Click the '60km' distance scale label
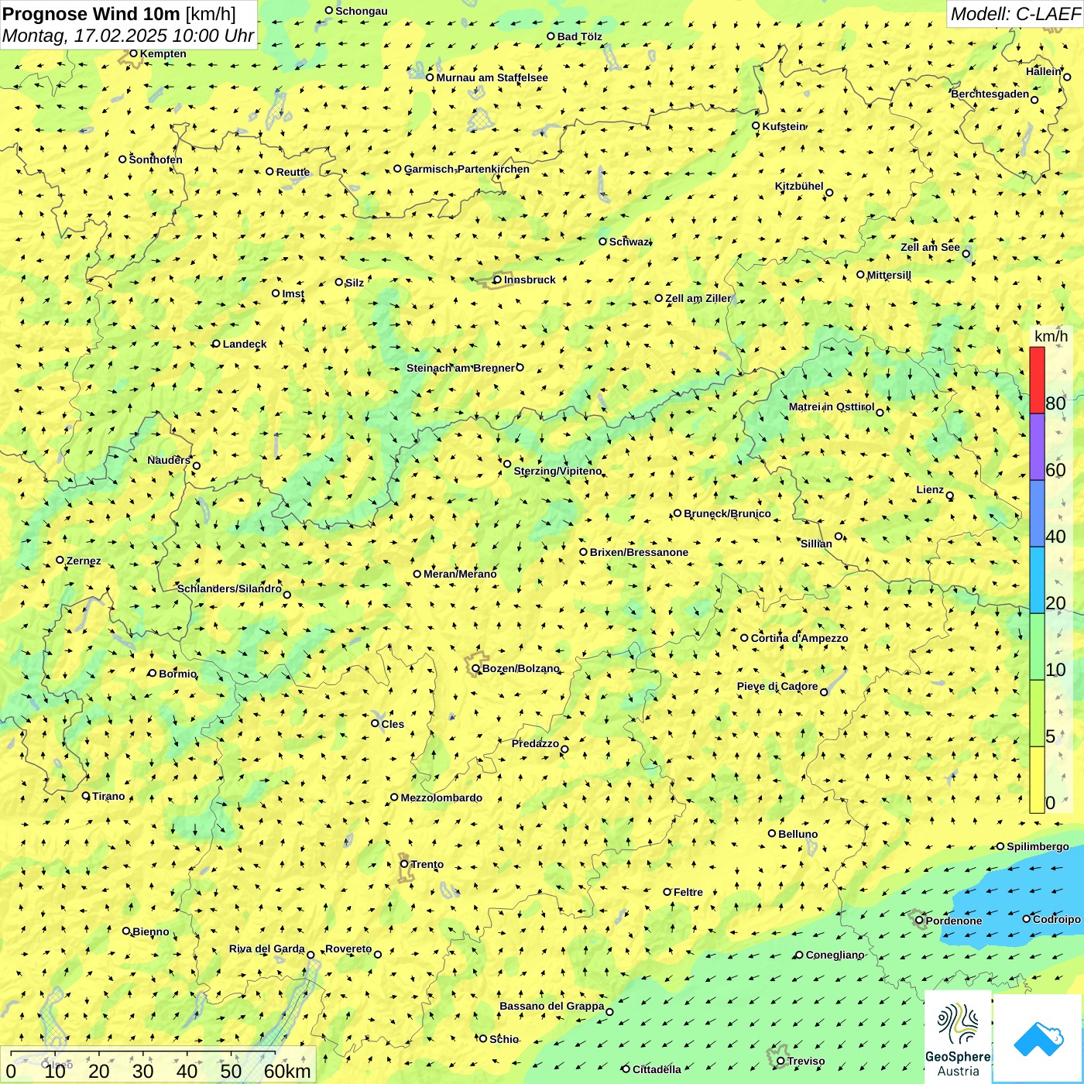This screenshot has height=1084, width=1084. tap(287, 1071)
